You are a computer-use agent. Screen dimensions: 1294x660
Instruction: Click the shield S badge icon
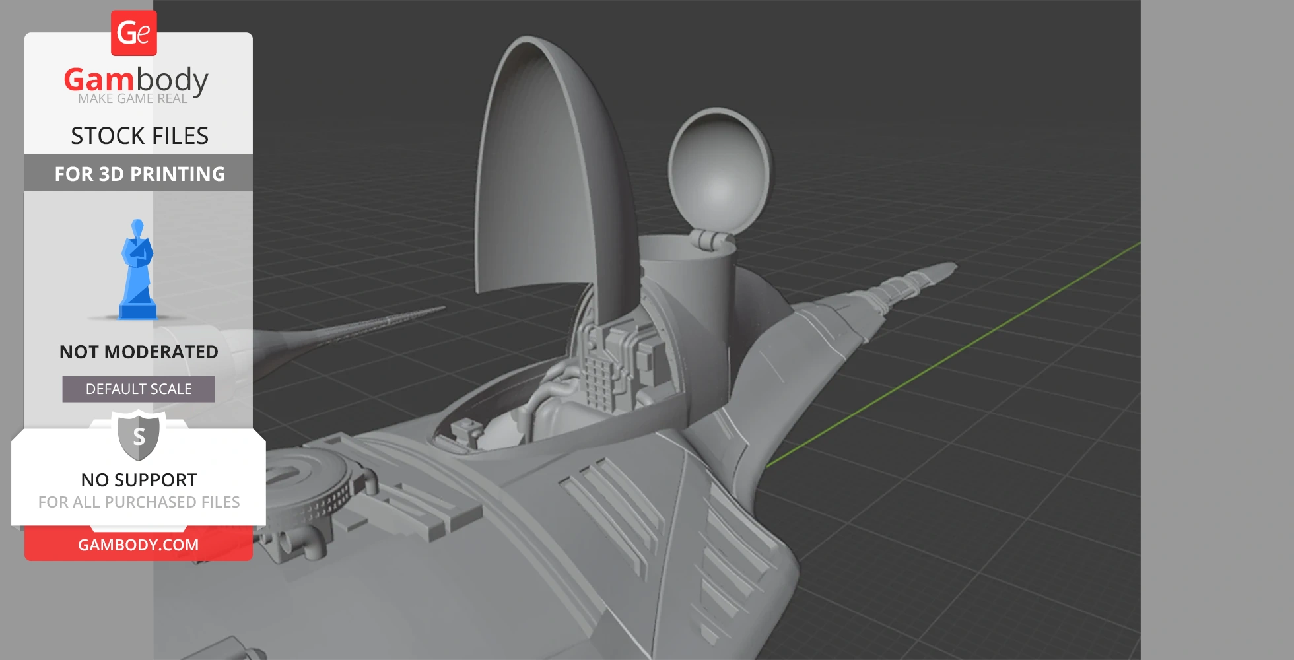click(x=139, y=436)
